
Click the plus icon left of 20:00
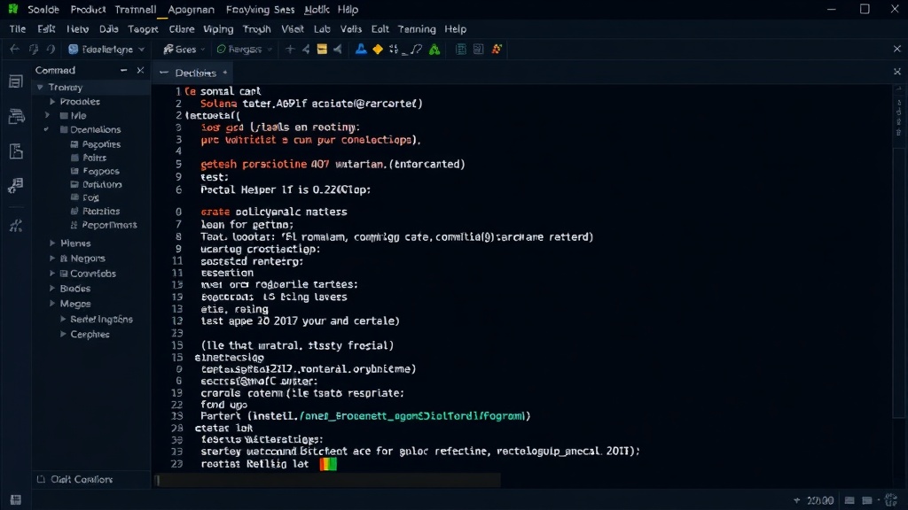coord(797,500)
